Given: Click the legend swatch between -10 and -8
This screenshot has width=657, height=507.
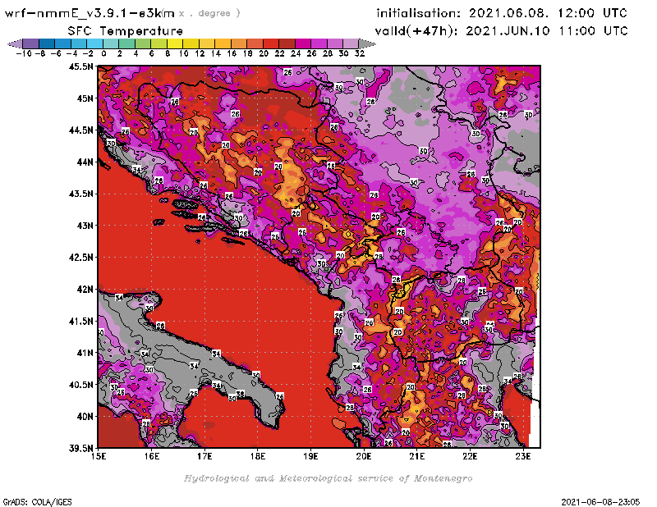Looking at the screenshot, I should (31, 43).
